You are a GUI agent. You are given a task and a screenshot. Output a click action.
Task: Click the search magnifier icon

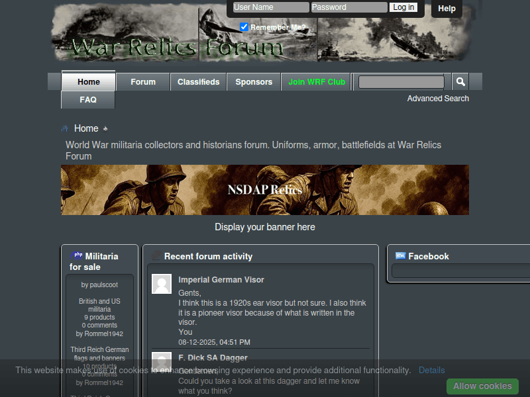[460, 82]
